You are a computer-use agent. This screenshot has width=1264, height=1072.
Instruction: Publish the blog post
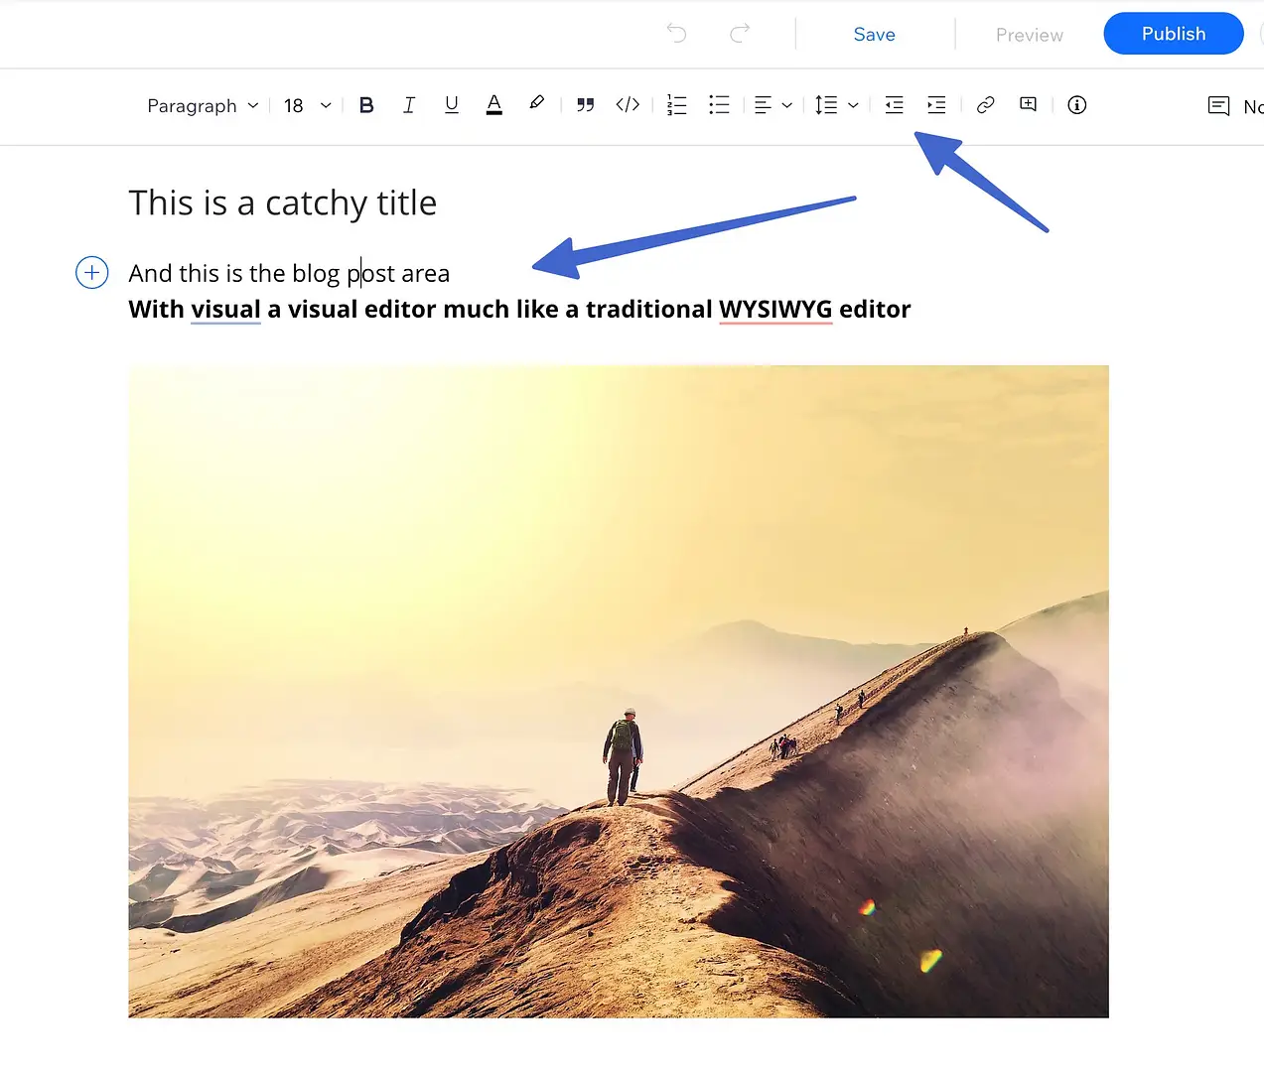(1173, 34)
